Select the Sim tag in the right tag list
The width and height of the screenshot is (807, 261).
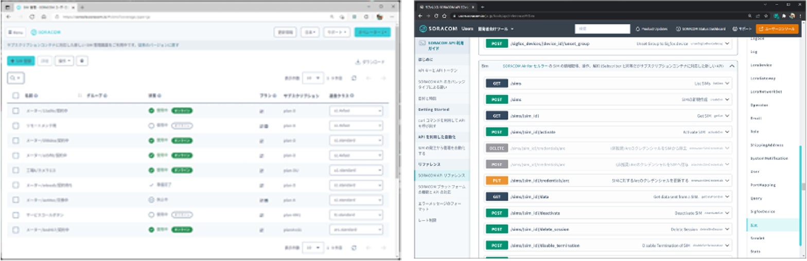pyautogui.click(x=772, y=225)
